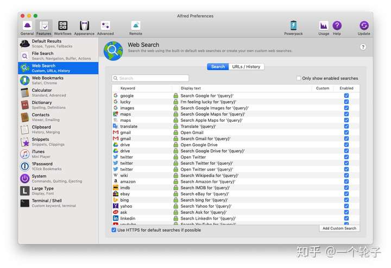This screenshot has height=268, width=391.
Task: Open the Advanced settings icon
Action: 105,28
